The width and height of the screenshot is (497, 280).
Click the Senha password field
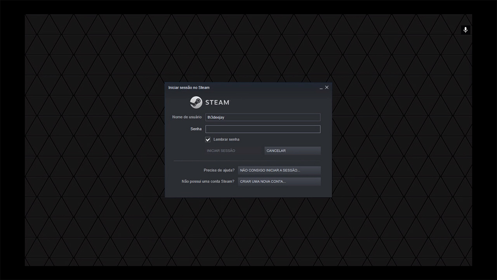(263, 129)
